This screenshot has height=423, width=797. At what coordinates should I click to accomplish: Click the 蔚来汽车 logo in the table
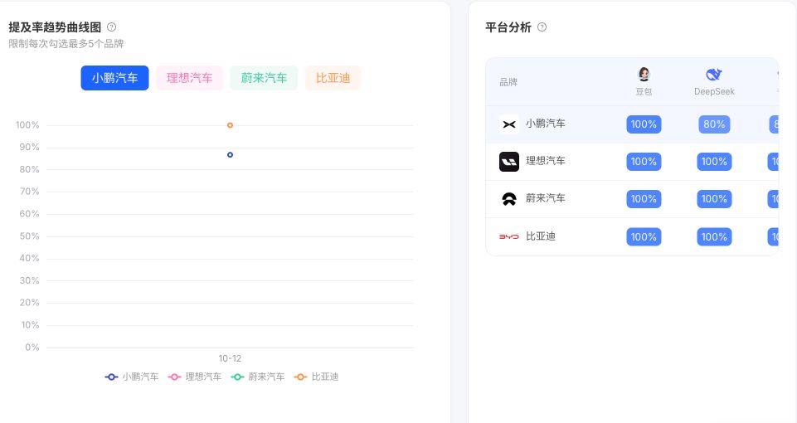click(x=508, y=199)
